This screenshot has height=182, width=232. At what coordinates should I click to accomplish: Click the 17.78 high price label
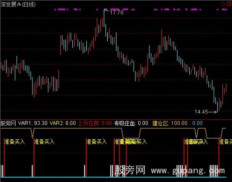116,13
